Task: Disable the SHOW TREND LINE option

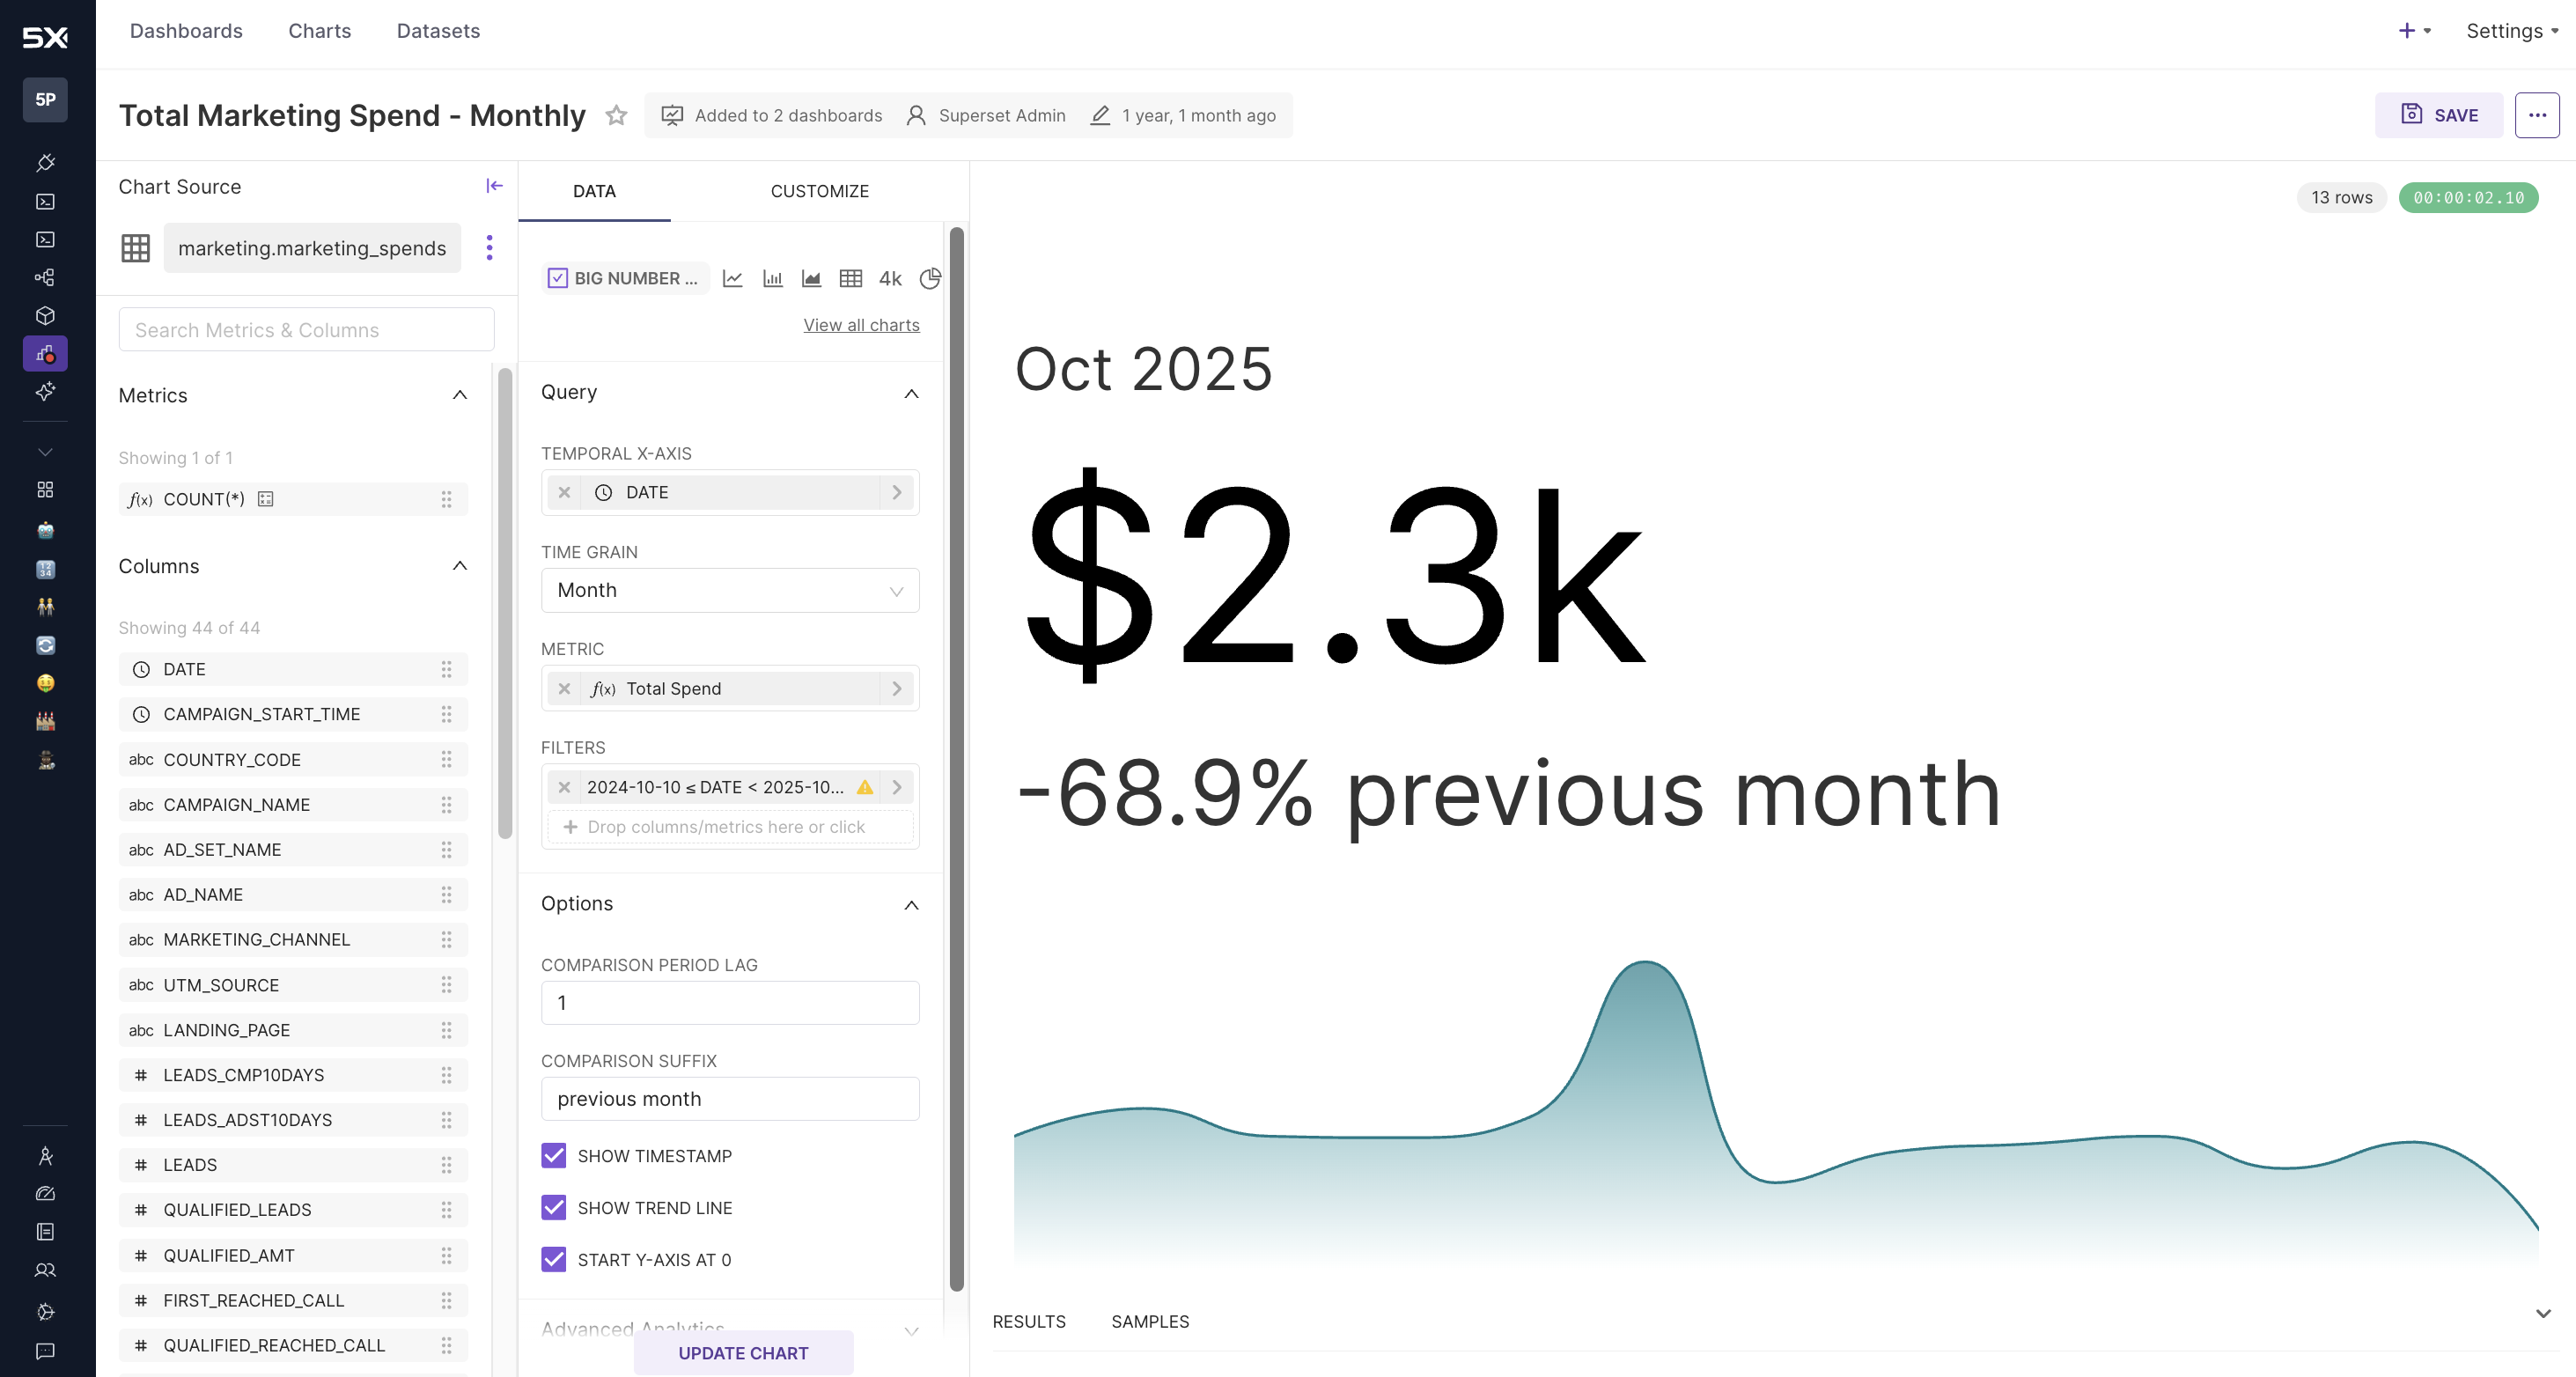Action: click(554, 1207)
